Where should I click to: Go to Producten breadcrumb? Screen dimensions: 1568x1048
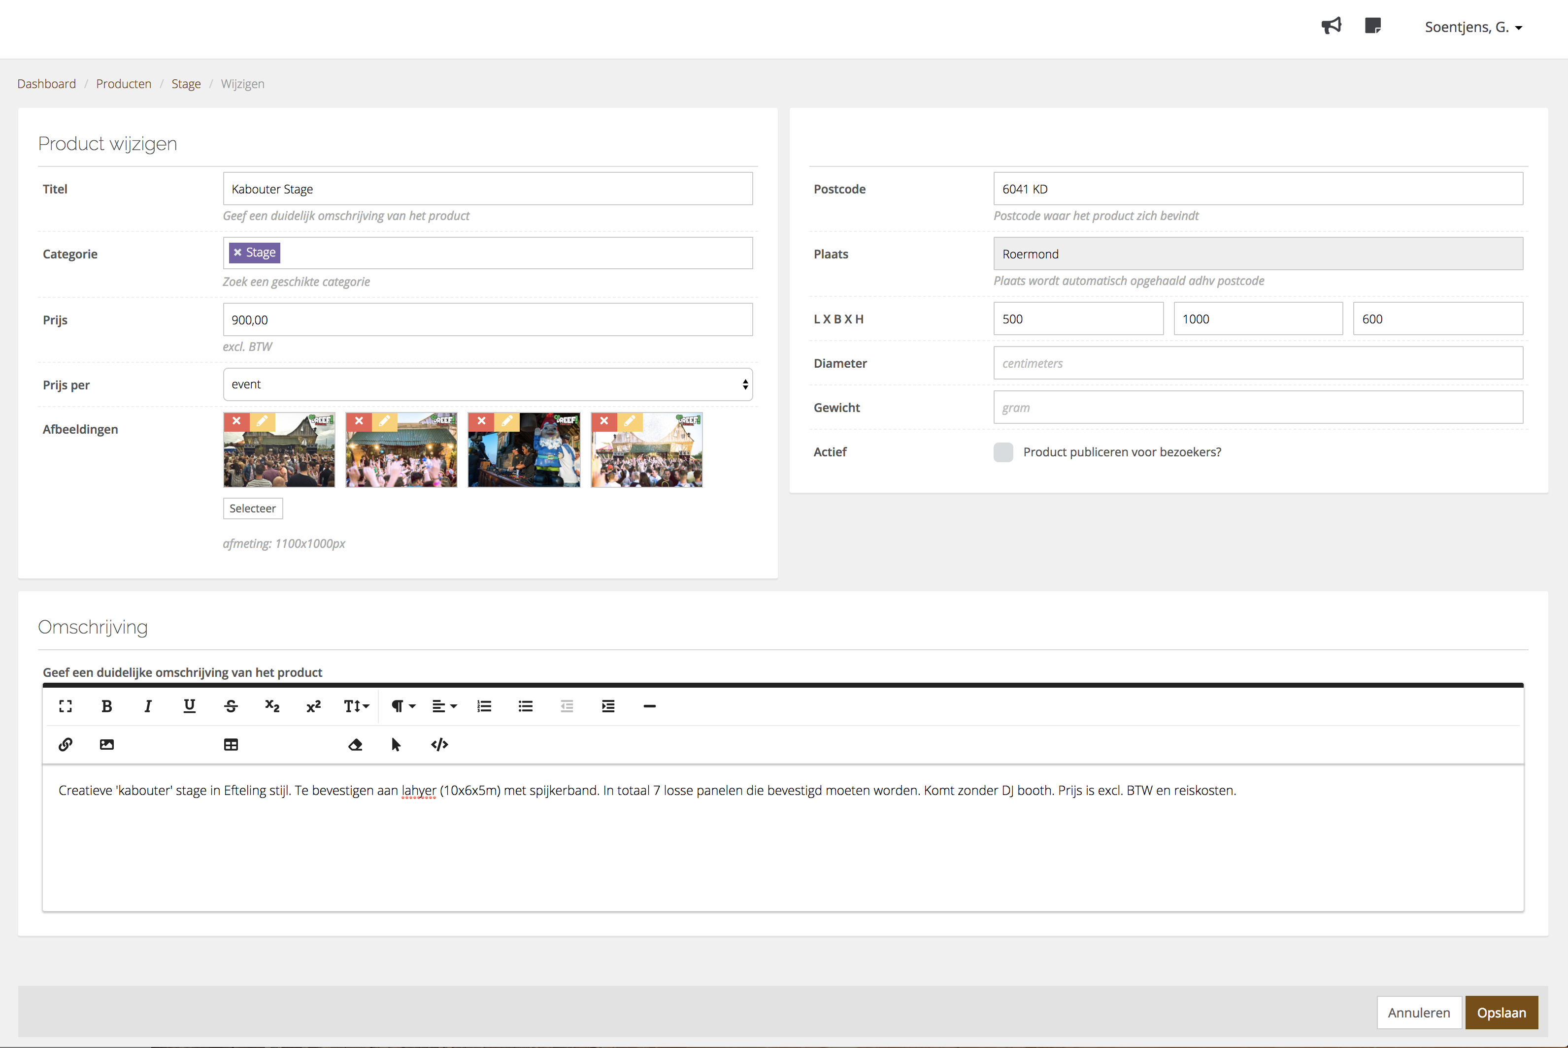coord(124,84)
